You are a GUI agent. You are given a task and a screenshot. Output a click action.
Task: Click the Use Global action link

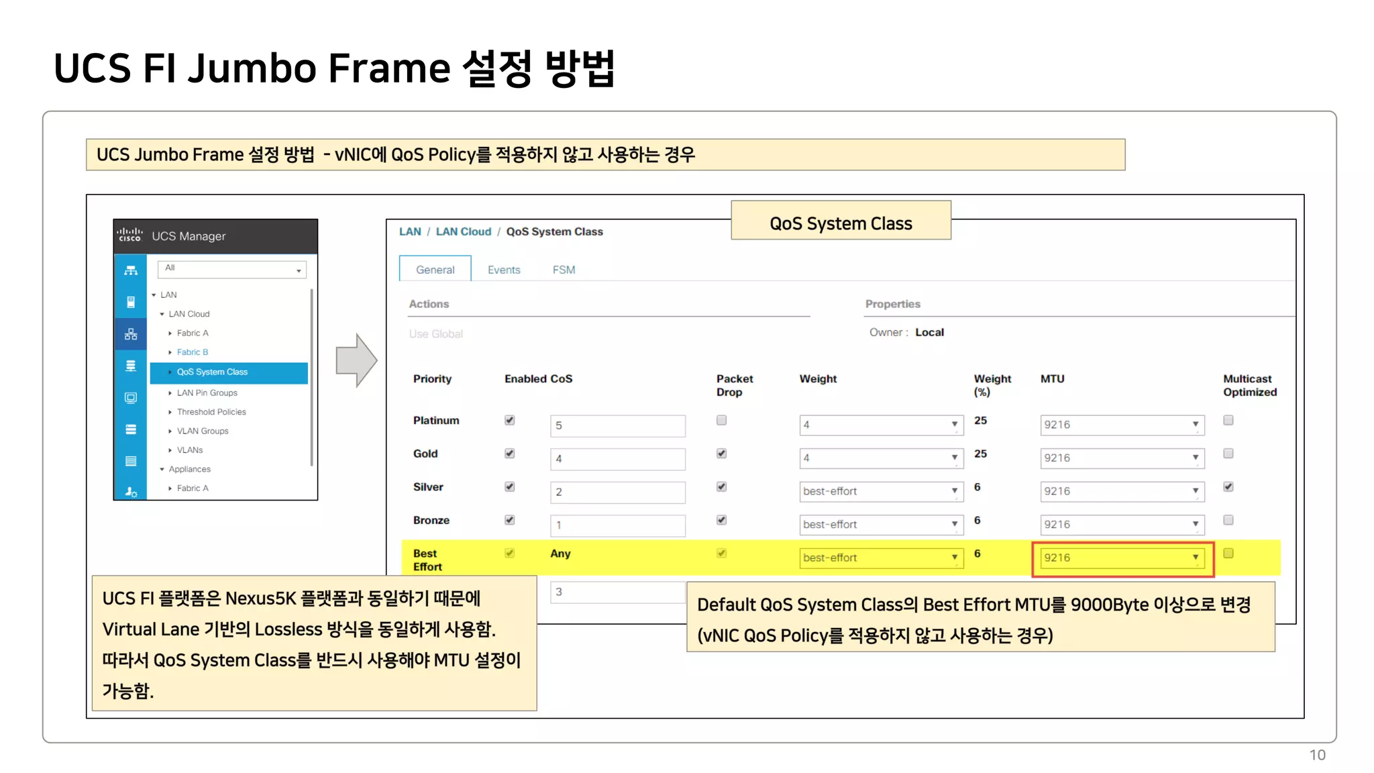point(436,334)
